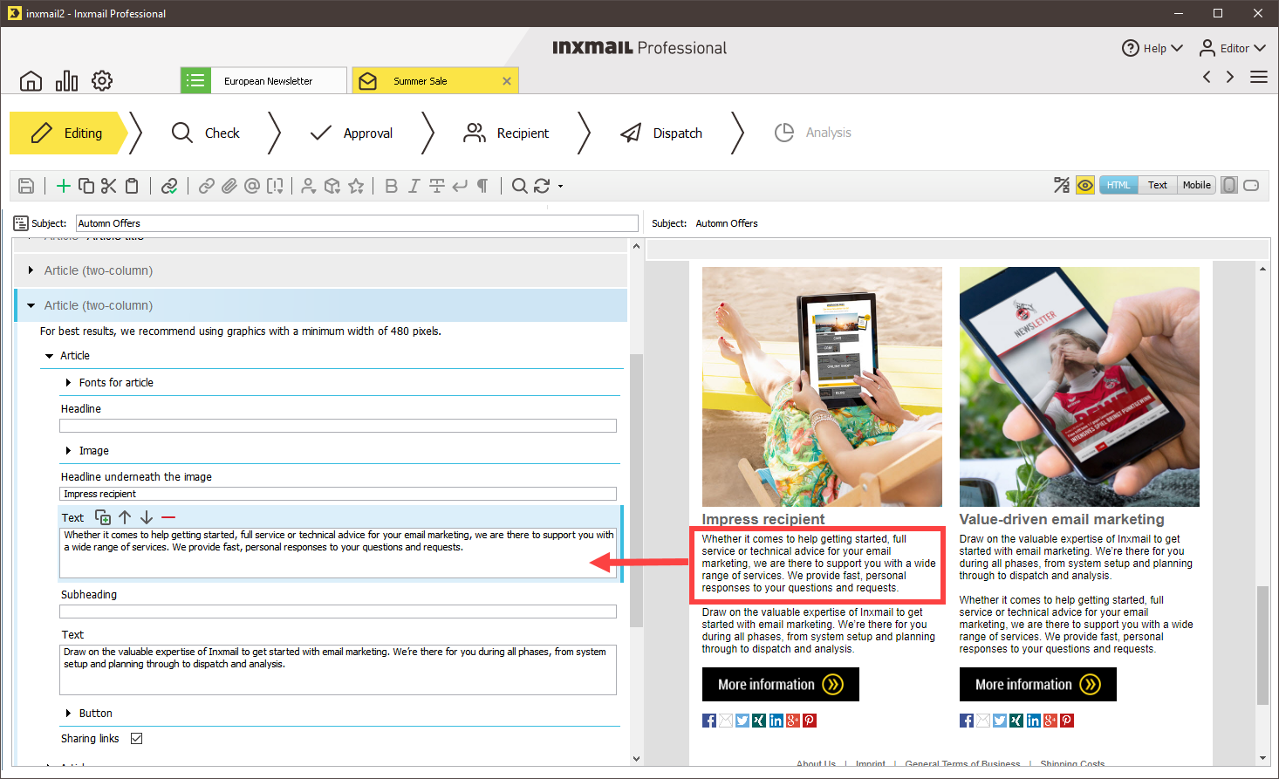The image size is (1279, 779).
Task: Collapse the Article subsection
Action: point(49,356)
